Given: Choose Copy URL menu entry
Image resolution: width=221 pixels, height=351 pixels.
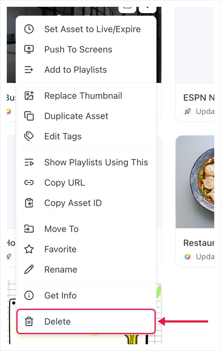Looking at the screenshot, I should (x=86, y=182).
